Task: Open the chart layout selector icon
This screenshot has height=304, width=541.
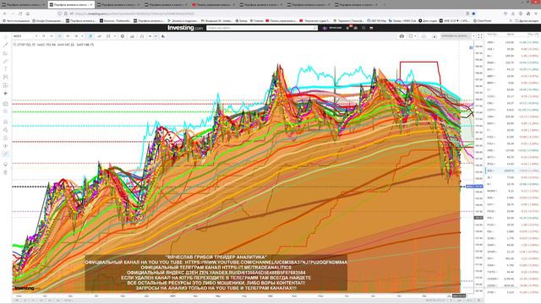Action: 410,36
